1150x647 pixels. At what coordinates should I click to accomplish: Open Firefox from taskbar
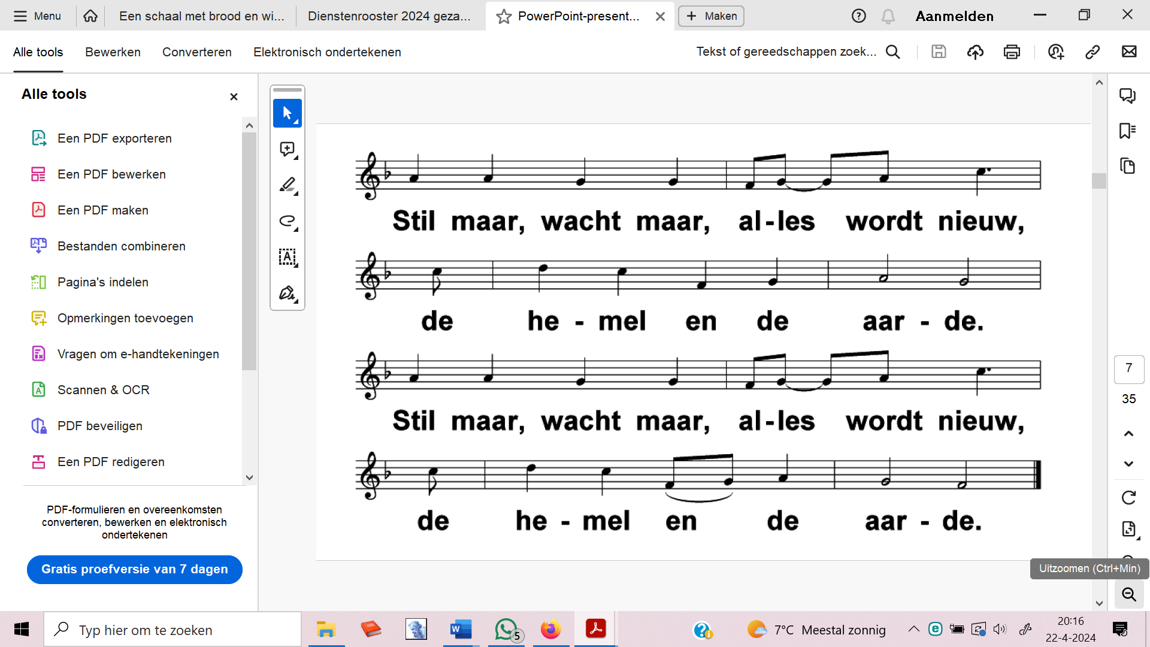(550, 630)
